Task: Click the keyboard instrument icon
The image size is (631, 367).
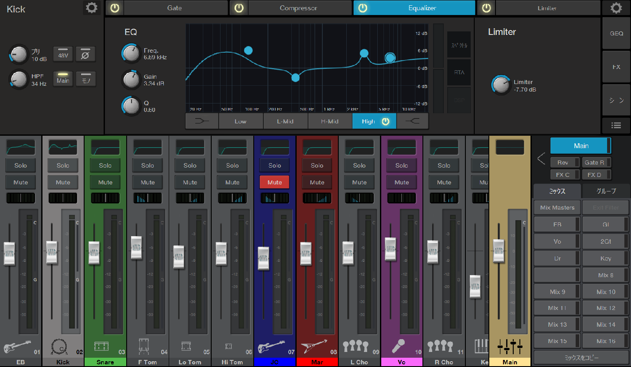Action: [x=482, y=346]
